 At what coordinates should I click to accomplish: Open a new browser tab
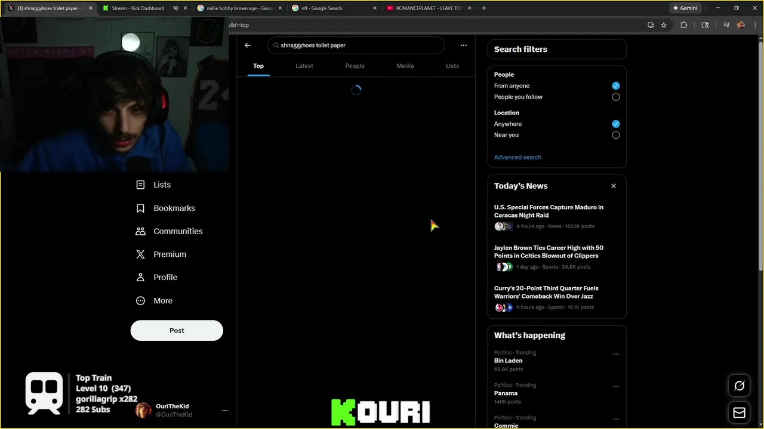pos(483,8)
